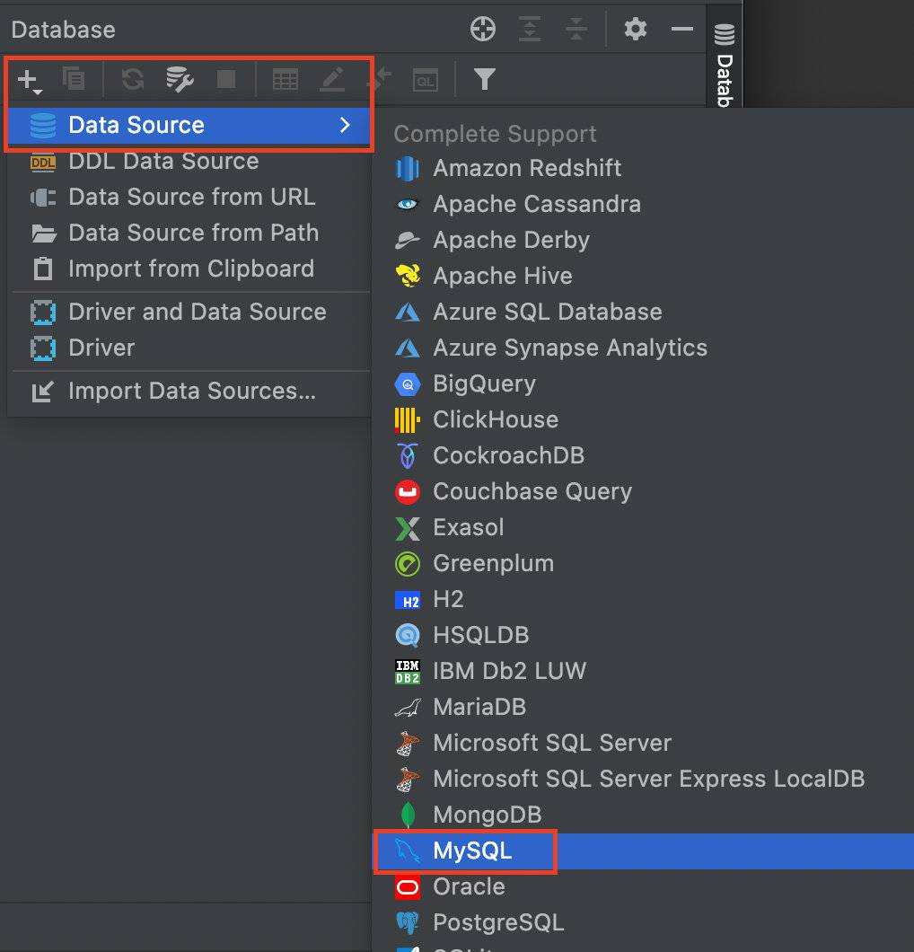Click the Collapse All icon in header
This screenshot has height=952, width=914.
pyautogui.click(x=576, y=29)
